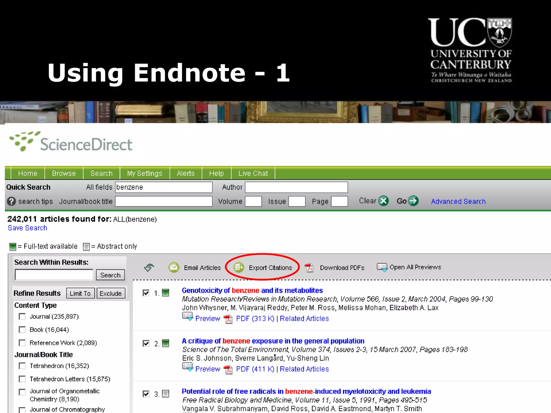This screenshot has height=413, width=551.
Task: Click the Page input field
Action: click(340, 201)
